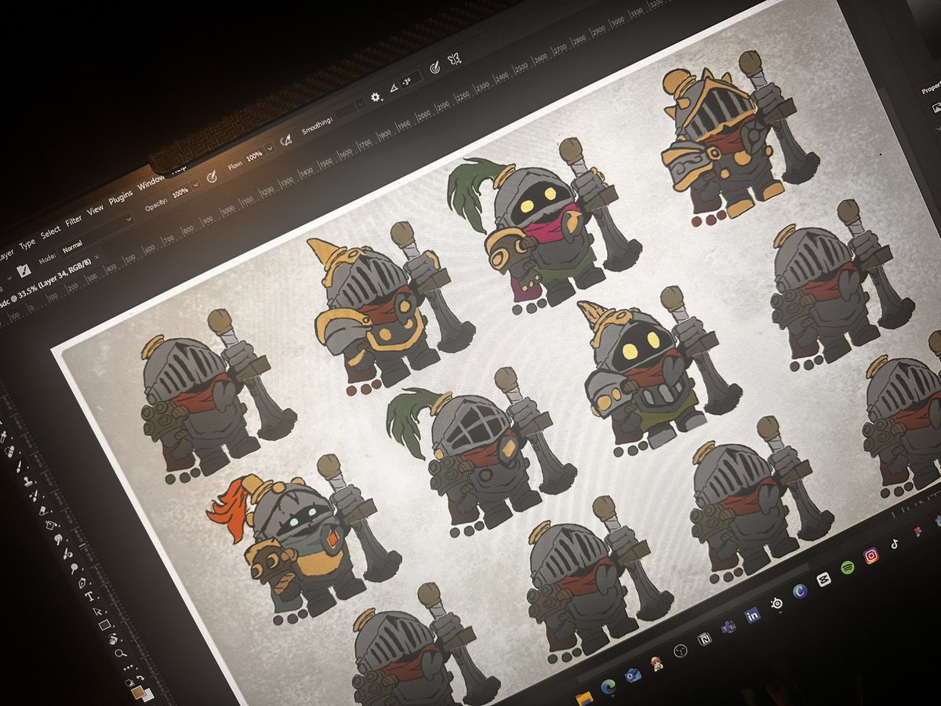Open smoothing options gear

click(x=376, y=97)
